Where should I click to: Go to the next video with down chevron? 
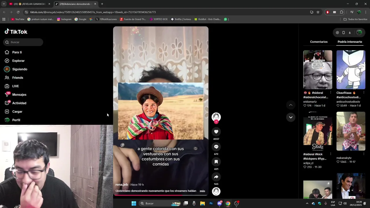(x=291, y=117)
